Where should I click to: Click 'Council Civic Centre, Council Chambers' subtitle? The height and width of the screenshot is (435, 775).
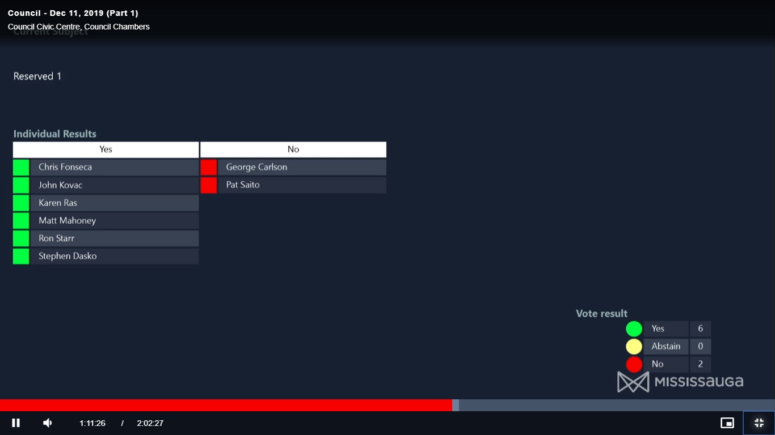(79, 27)
